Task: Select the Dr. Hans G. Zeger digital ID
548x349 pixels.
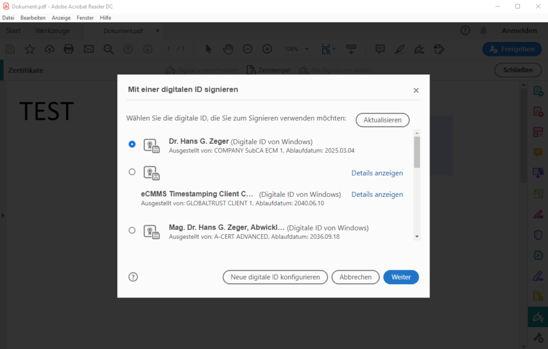Action: point(132,144)
